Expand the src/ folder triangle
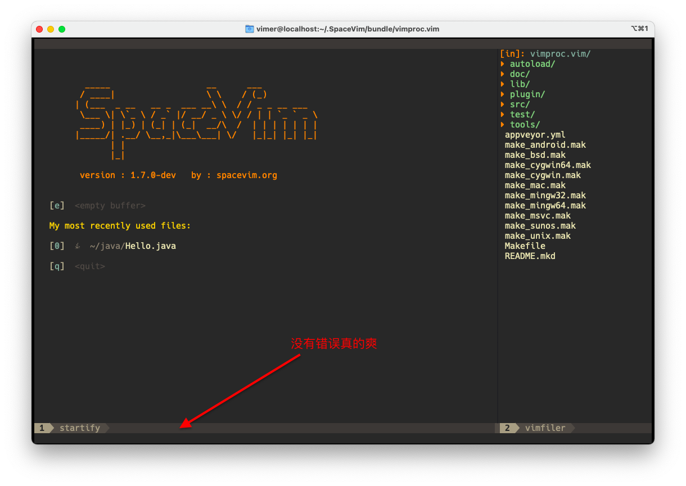The width and height of the screenshot is (686, 486). [x=502, y=105]
